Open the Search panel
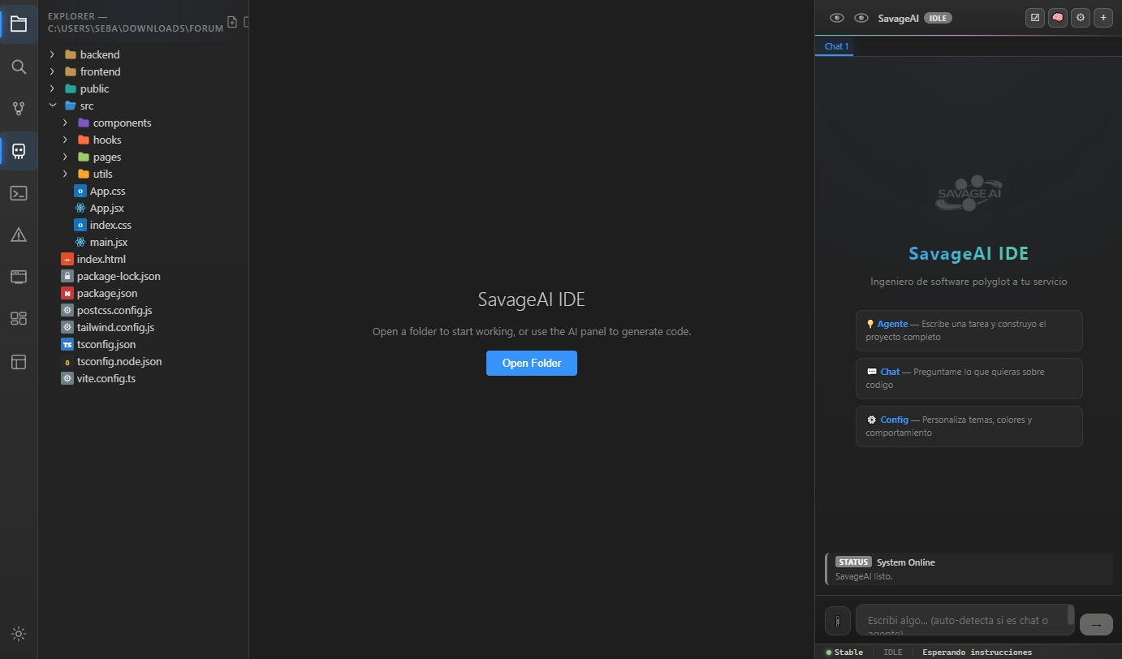 (x=19, y=67)
